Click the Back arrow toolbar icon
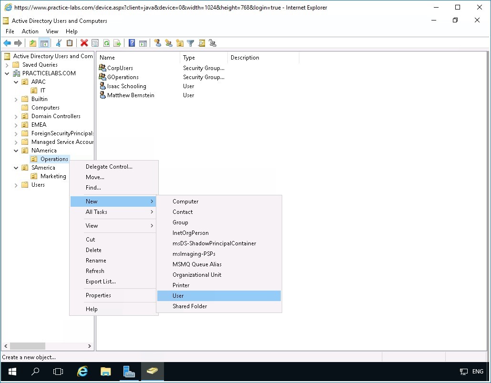 [7, 43]
